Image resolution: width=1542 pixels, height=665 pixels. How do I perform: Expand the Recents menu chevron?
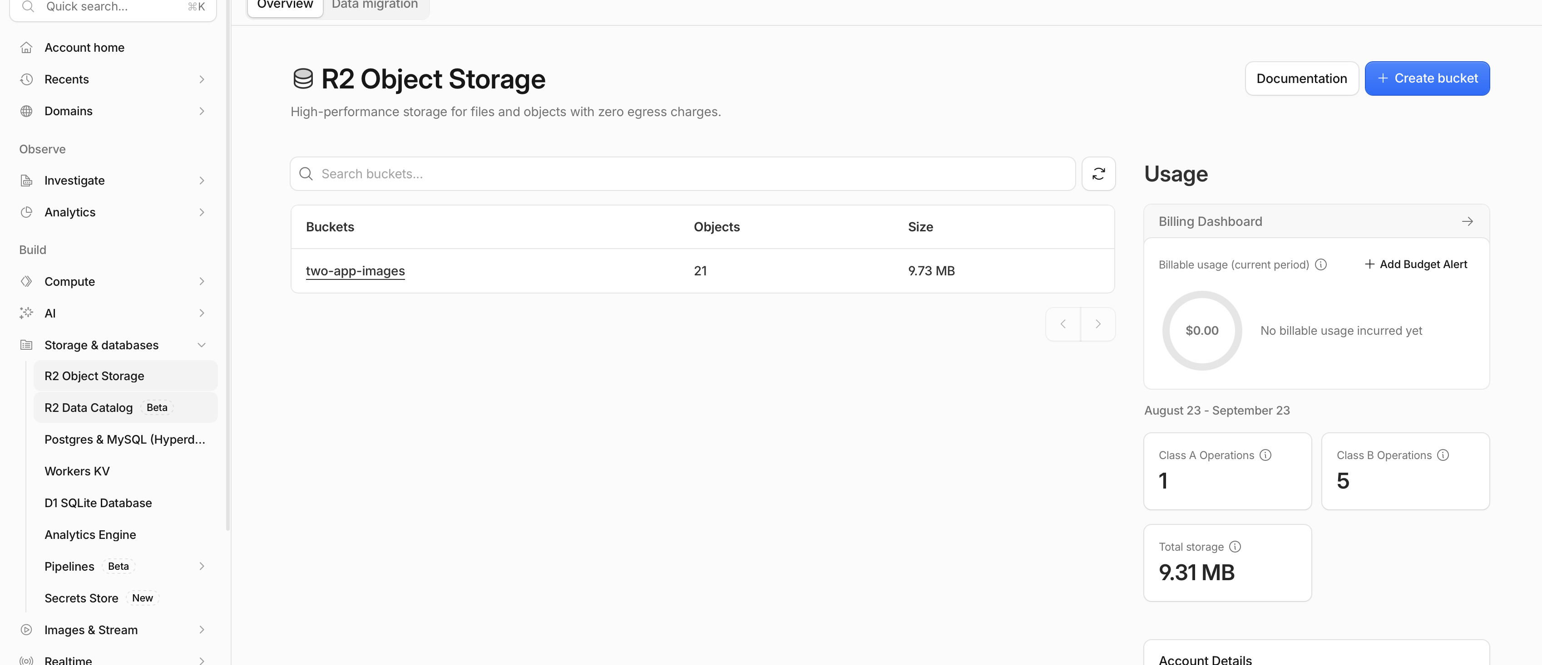click(x=202, y=79)
